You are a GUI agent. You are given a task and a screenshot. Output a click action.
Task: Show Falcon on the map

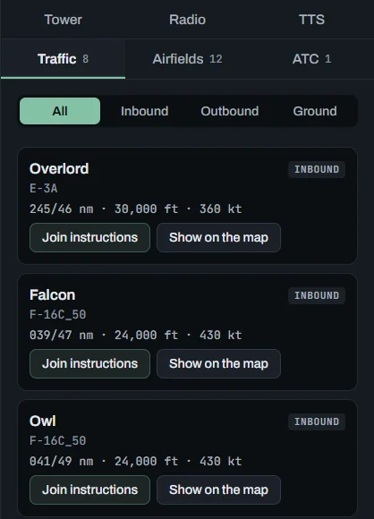(219, 363)
